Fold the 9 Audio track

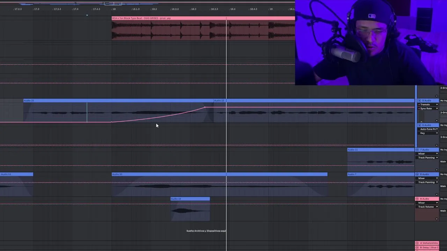(x=417, y=199)
